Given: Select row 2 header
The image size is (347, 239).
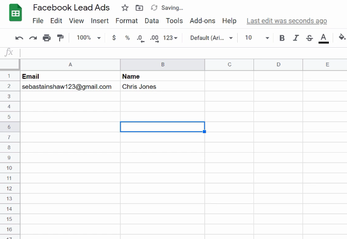Looking at the screenshot, I should (x=10, y=86).
